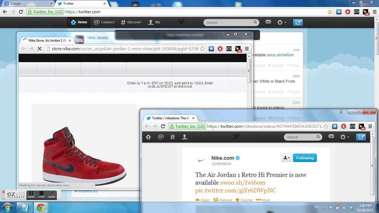This screenshot has height=213, width=379.
Task: Click the front Twitter window address bar
Action: pyautogui.click(x=249, y=126)
